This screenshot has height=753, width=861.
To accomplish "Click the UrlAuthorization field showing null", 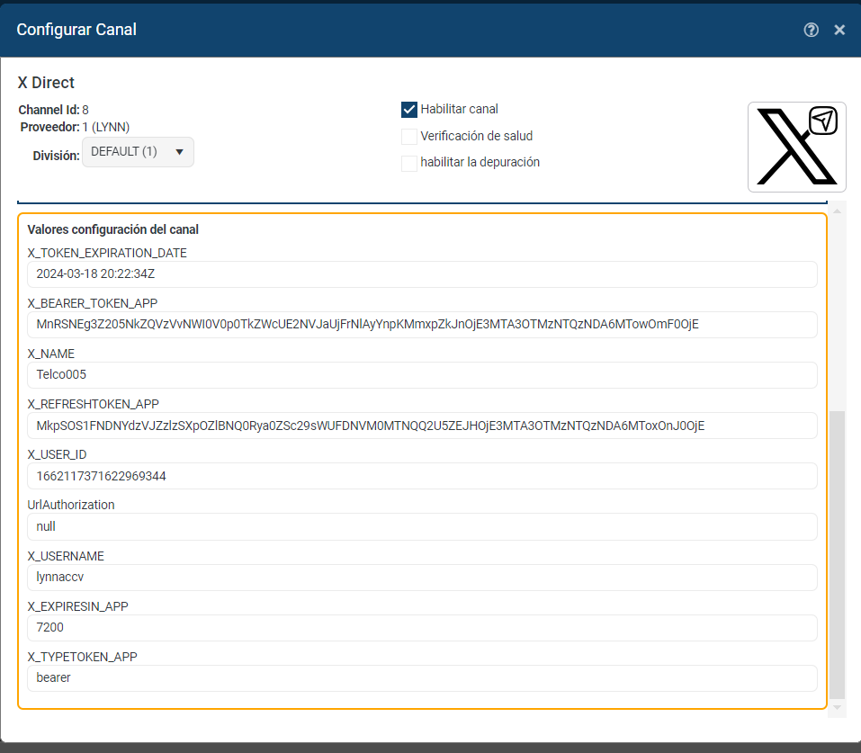I will 422,526.
